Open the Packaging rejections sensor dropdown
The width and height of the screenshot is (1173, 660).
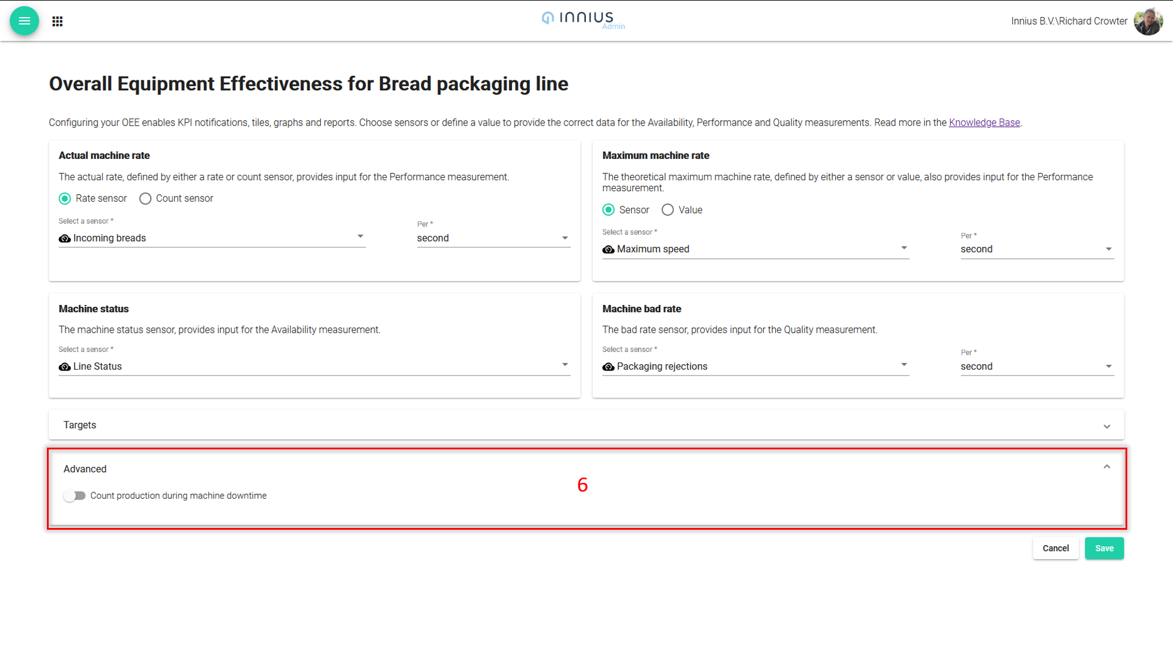click(x=755, y=366)
